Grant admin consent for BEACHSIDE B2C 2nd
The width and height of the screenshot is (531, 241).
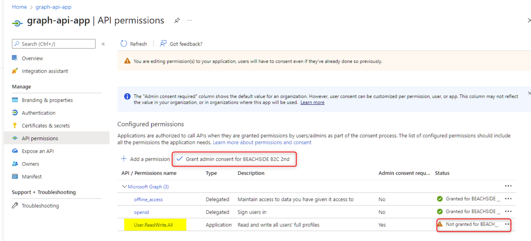pos(238,159)
